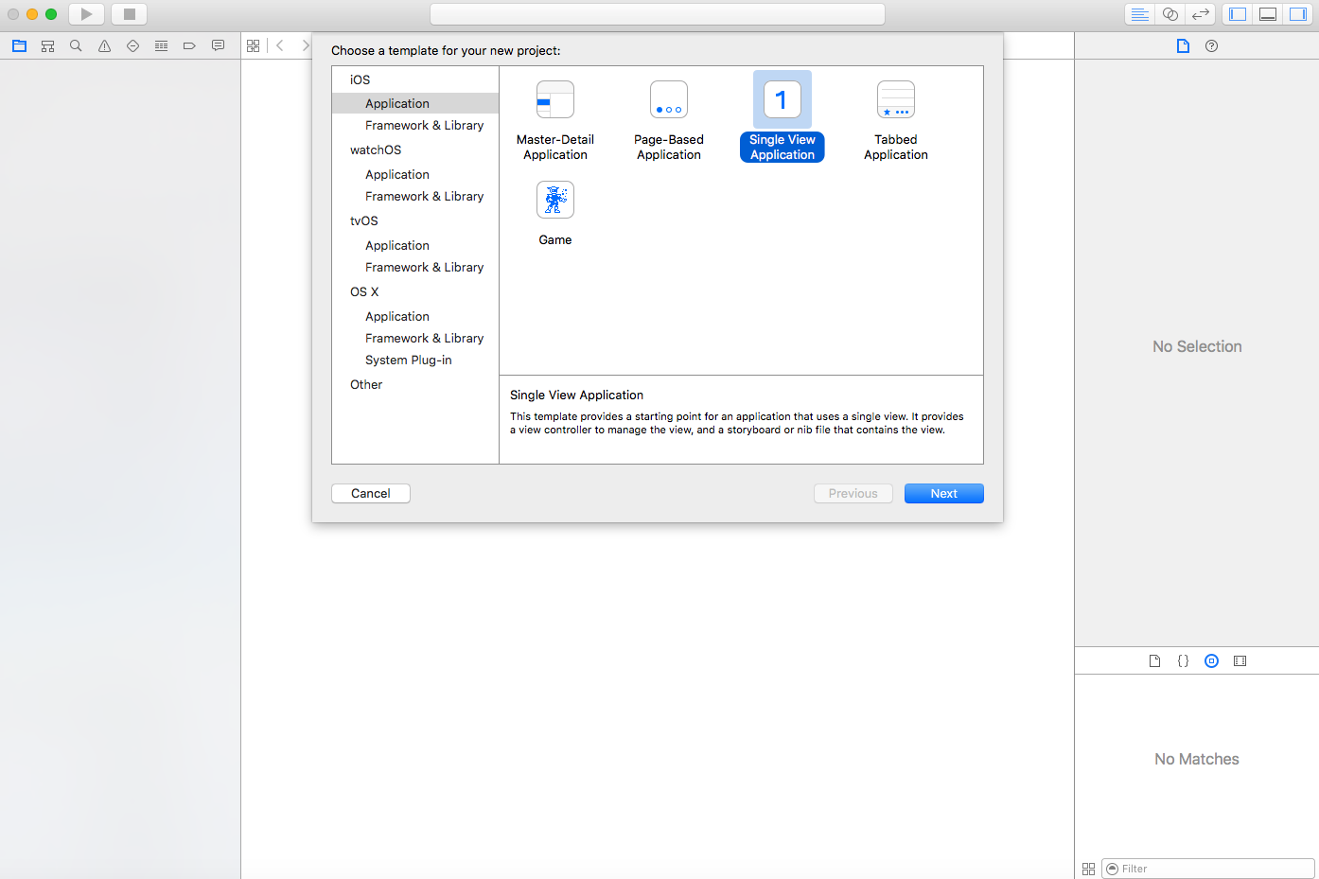Click the Previous button

click(x=853, y=493)
